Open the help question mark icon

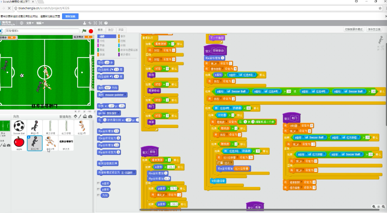coord(106,23)
